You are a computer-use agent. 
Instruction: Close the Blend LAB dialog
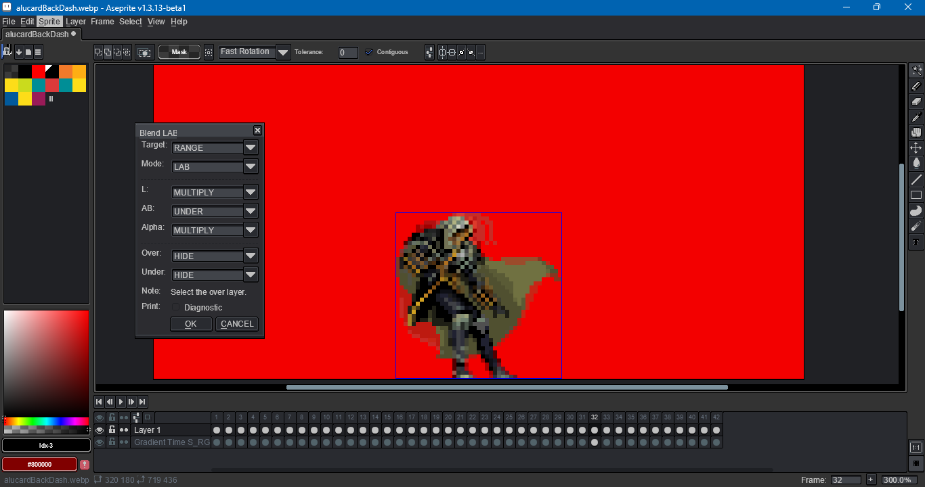[257, 131]
